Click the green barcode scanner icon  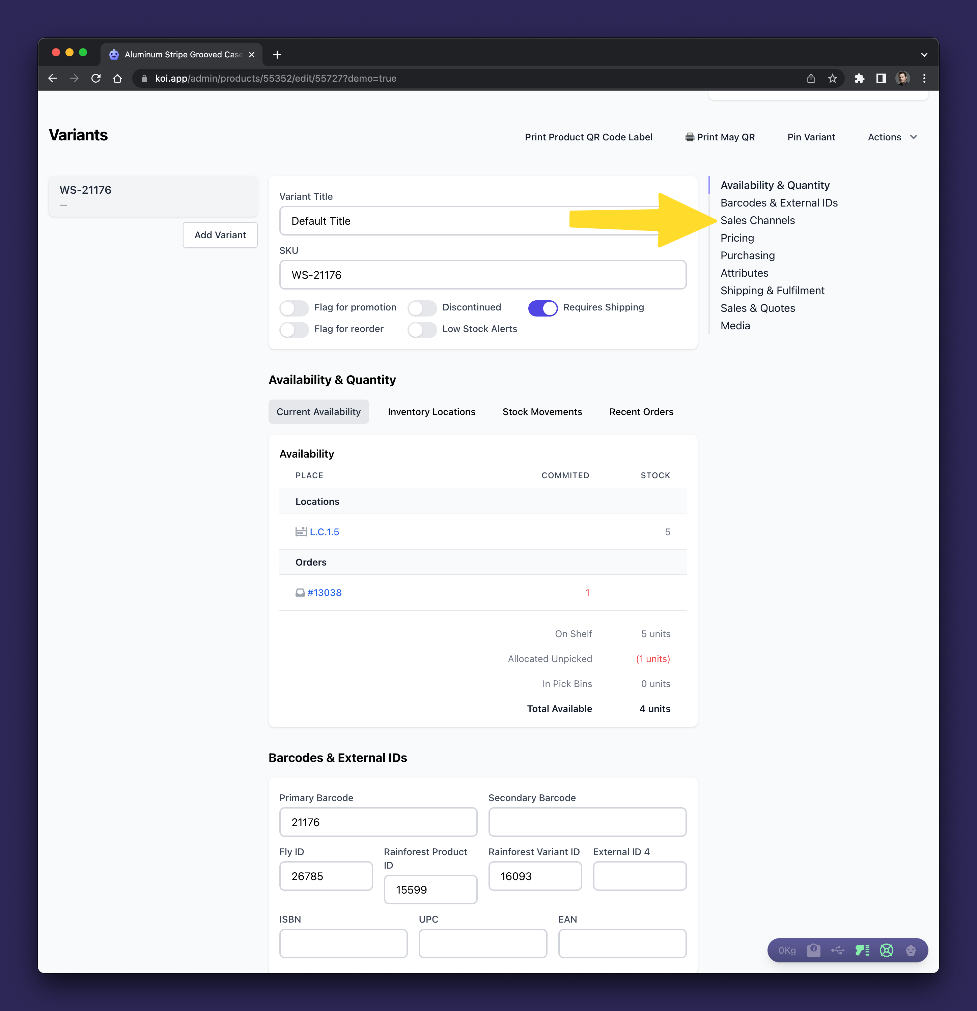(862, 950)
